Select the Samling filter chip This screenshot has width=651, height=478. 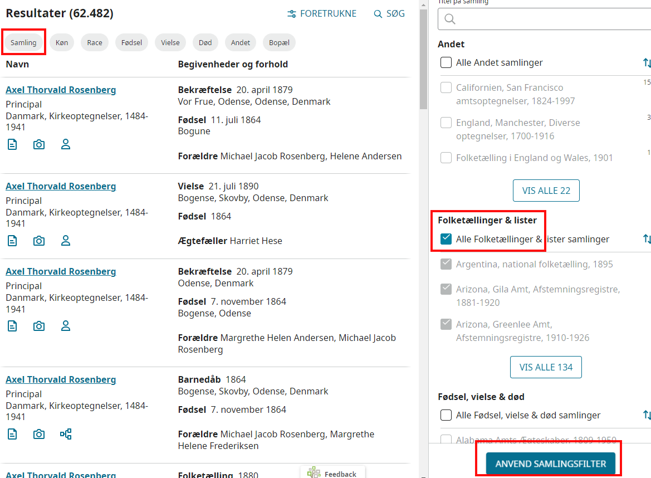pyautogui.click(x=23, y=42)
